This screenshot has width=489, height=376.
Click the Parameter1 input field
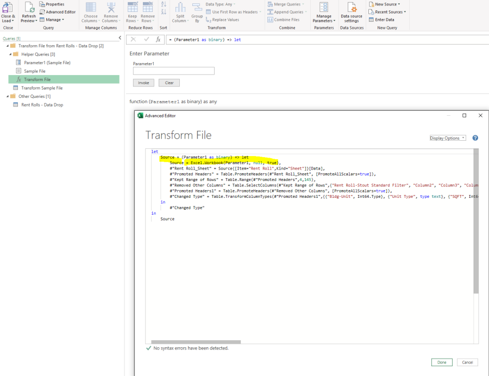pos(174,71)
